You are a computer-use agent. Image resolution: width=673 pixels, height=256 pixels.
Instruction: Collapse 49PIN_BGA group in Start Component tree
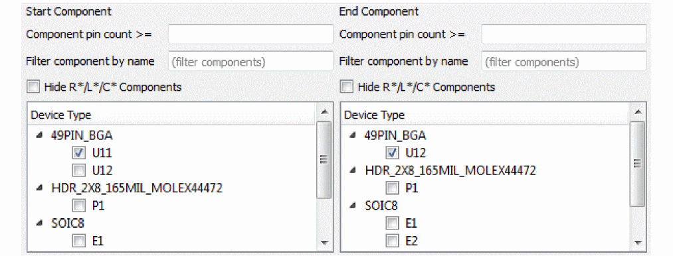coord(40,135)
